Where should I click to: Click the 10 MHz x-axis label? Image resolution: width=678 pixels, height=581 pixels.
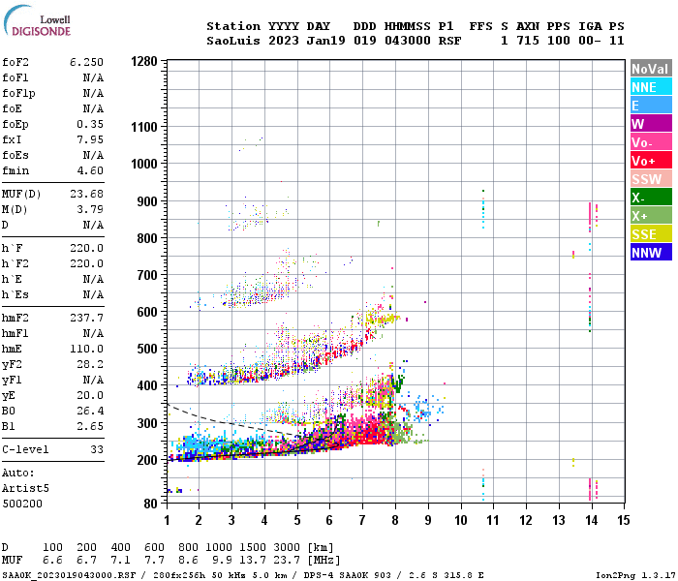(x=461, y=520)
